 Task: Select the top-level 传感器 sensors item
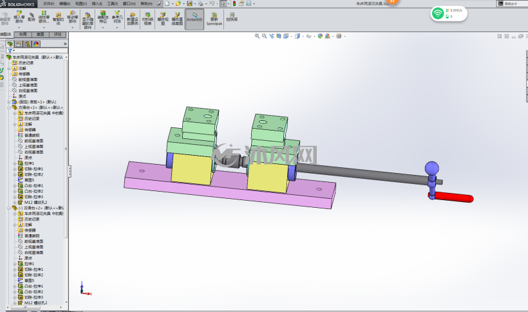(24, 74)
